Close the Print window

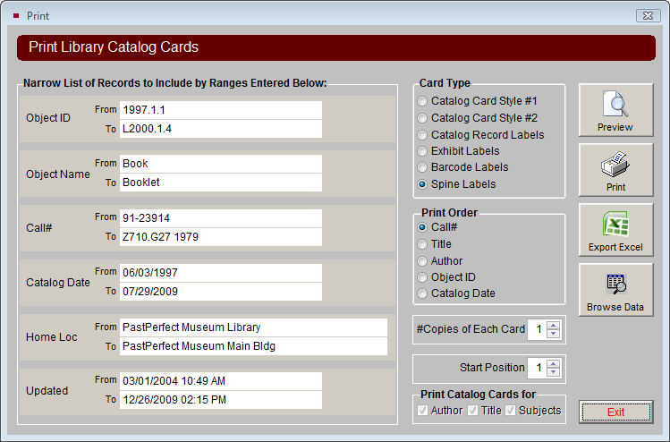[x=648, y=16]
